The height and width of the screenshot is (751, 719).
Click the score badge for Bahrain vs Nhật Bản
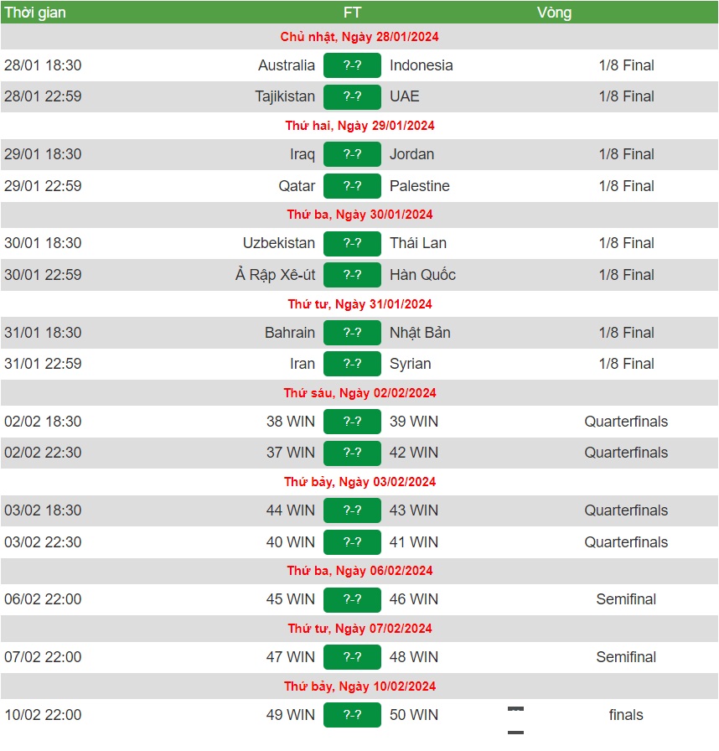click(x=352, y=333)
